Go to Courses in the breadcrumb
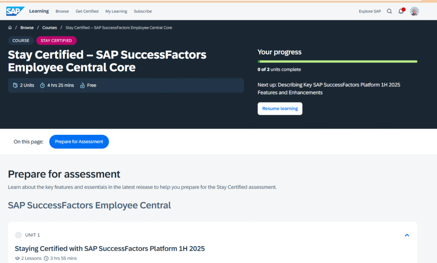The height and width of the screenshot is (263, 437). click(50, 28)
